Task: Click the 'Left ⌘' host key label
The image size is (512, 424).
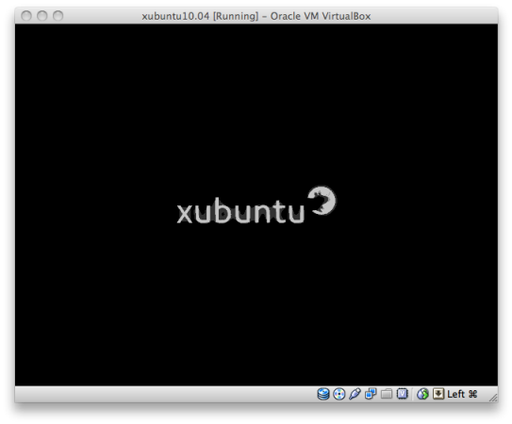Action: pyautogui.click(x=462, y=394)
